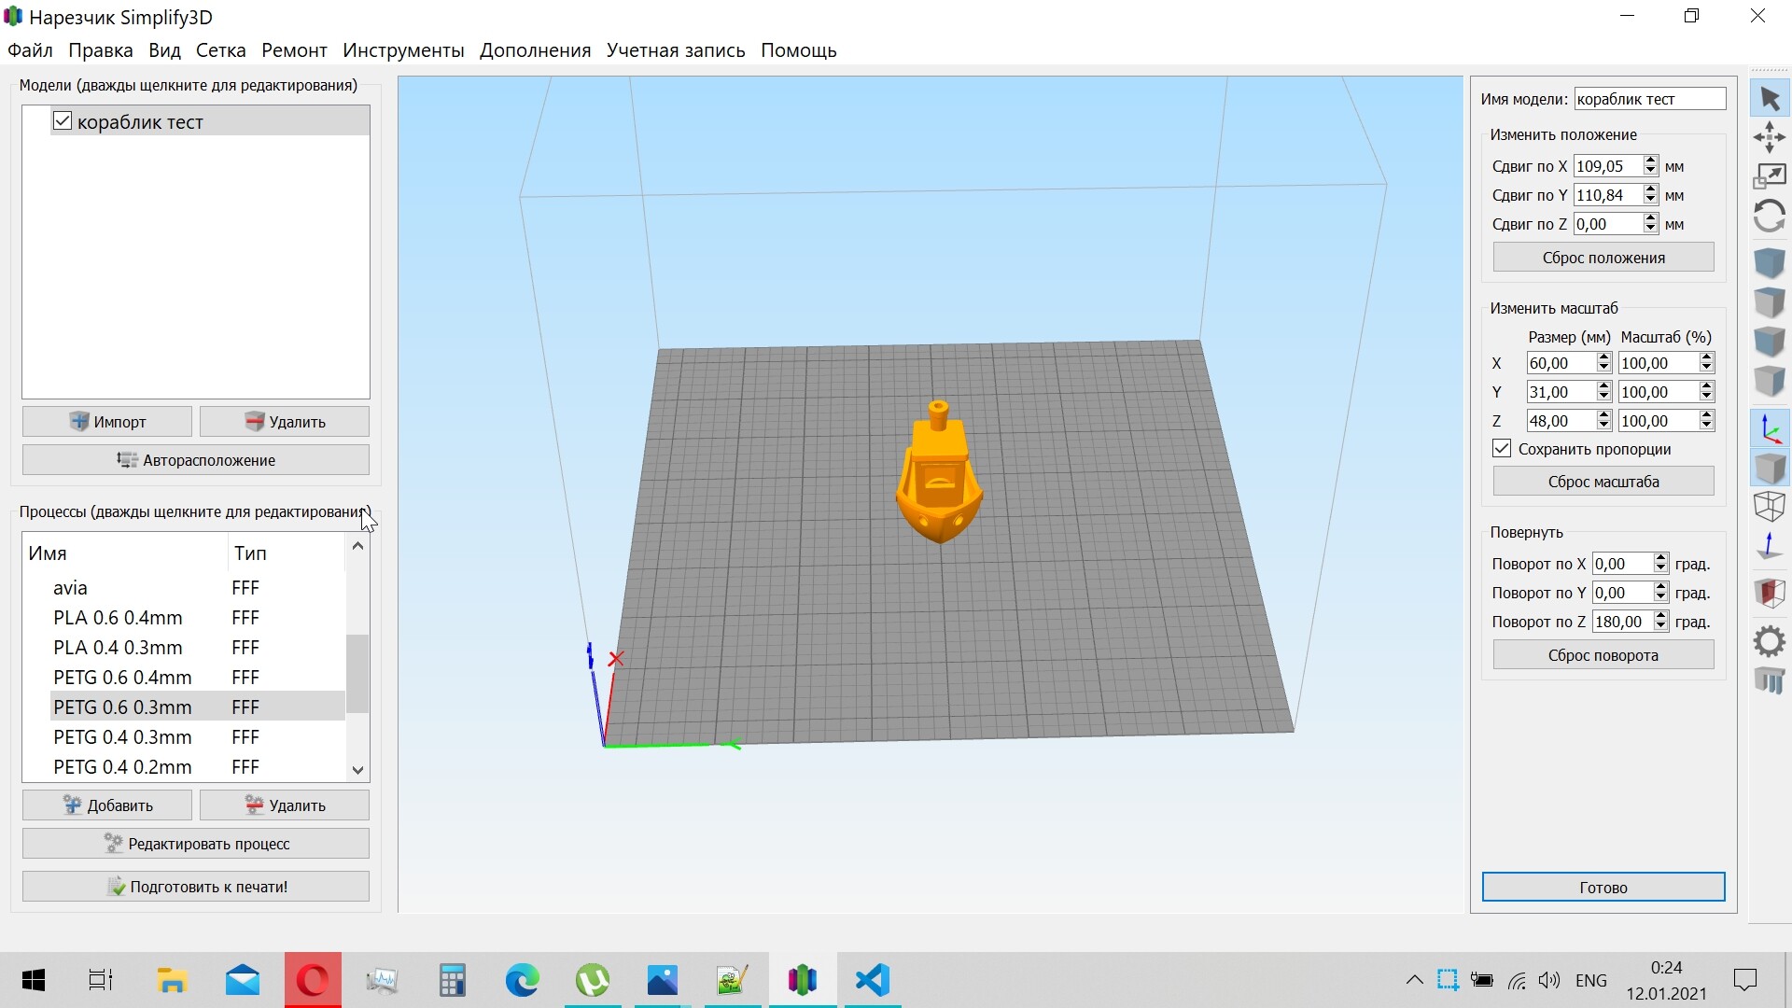Image resolution: width=1792 pixels, height=1008 pixels.
Task: Switch to top view cube icon
Action: pos(1770,302)
